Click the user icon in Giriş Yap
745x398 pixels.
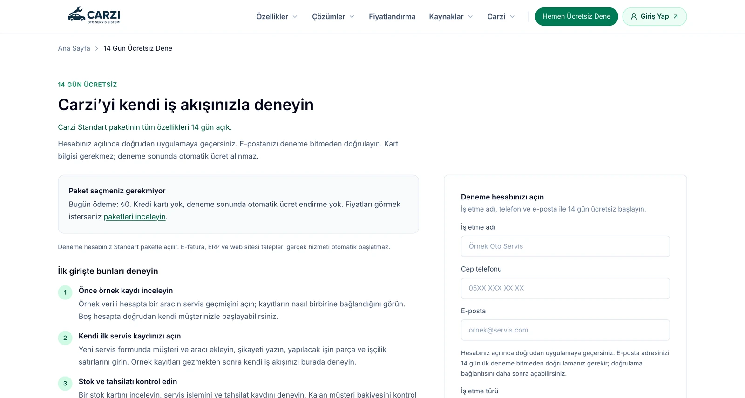[634, 17]
